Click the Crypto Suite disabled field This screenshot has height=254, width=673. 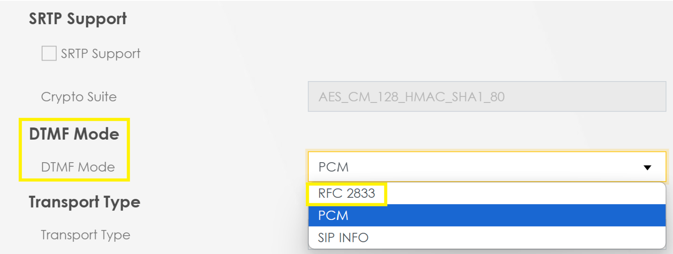487,96
